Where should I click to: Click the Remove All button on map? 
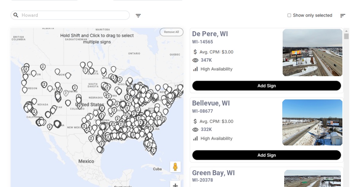coord(171,32)
